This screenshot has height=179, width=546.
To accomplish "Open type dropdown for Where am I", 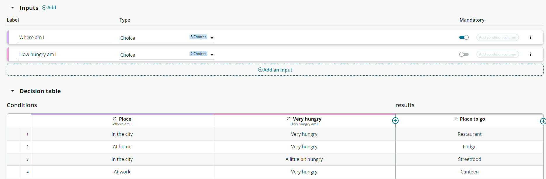I will (x=212, y=38).
